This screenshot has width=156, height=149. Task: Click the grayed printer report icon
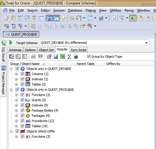click(34, 57)
